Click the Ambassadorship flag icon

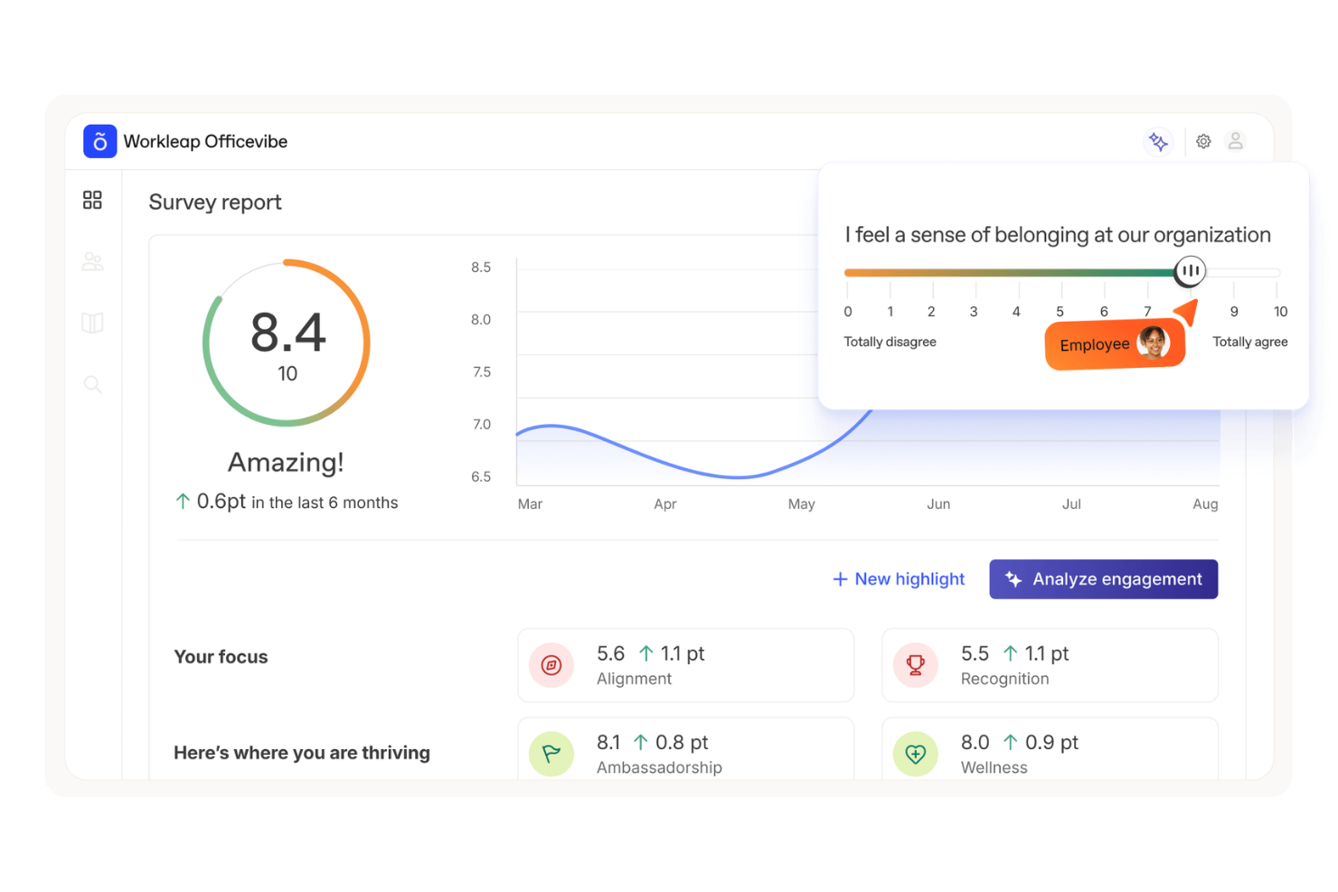(551, 754)
